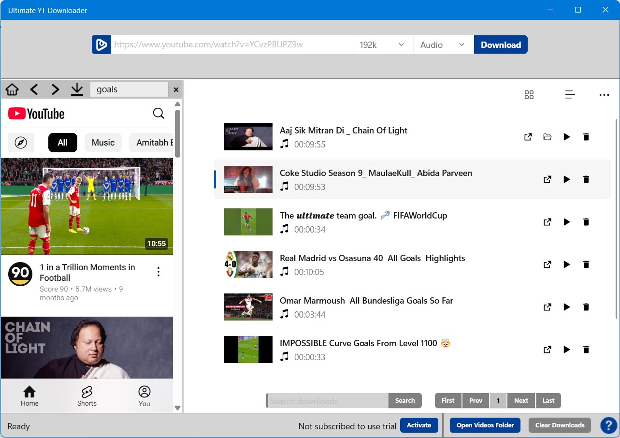The width and height of the screenshot is (620, 438).
Task: Click the goals browser search field
Action: [129, 89]
